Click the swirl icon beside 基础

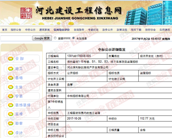click(x=11, y=78)
